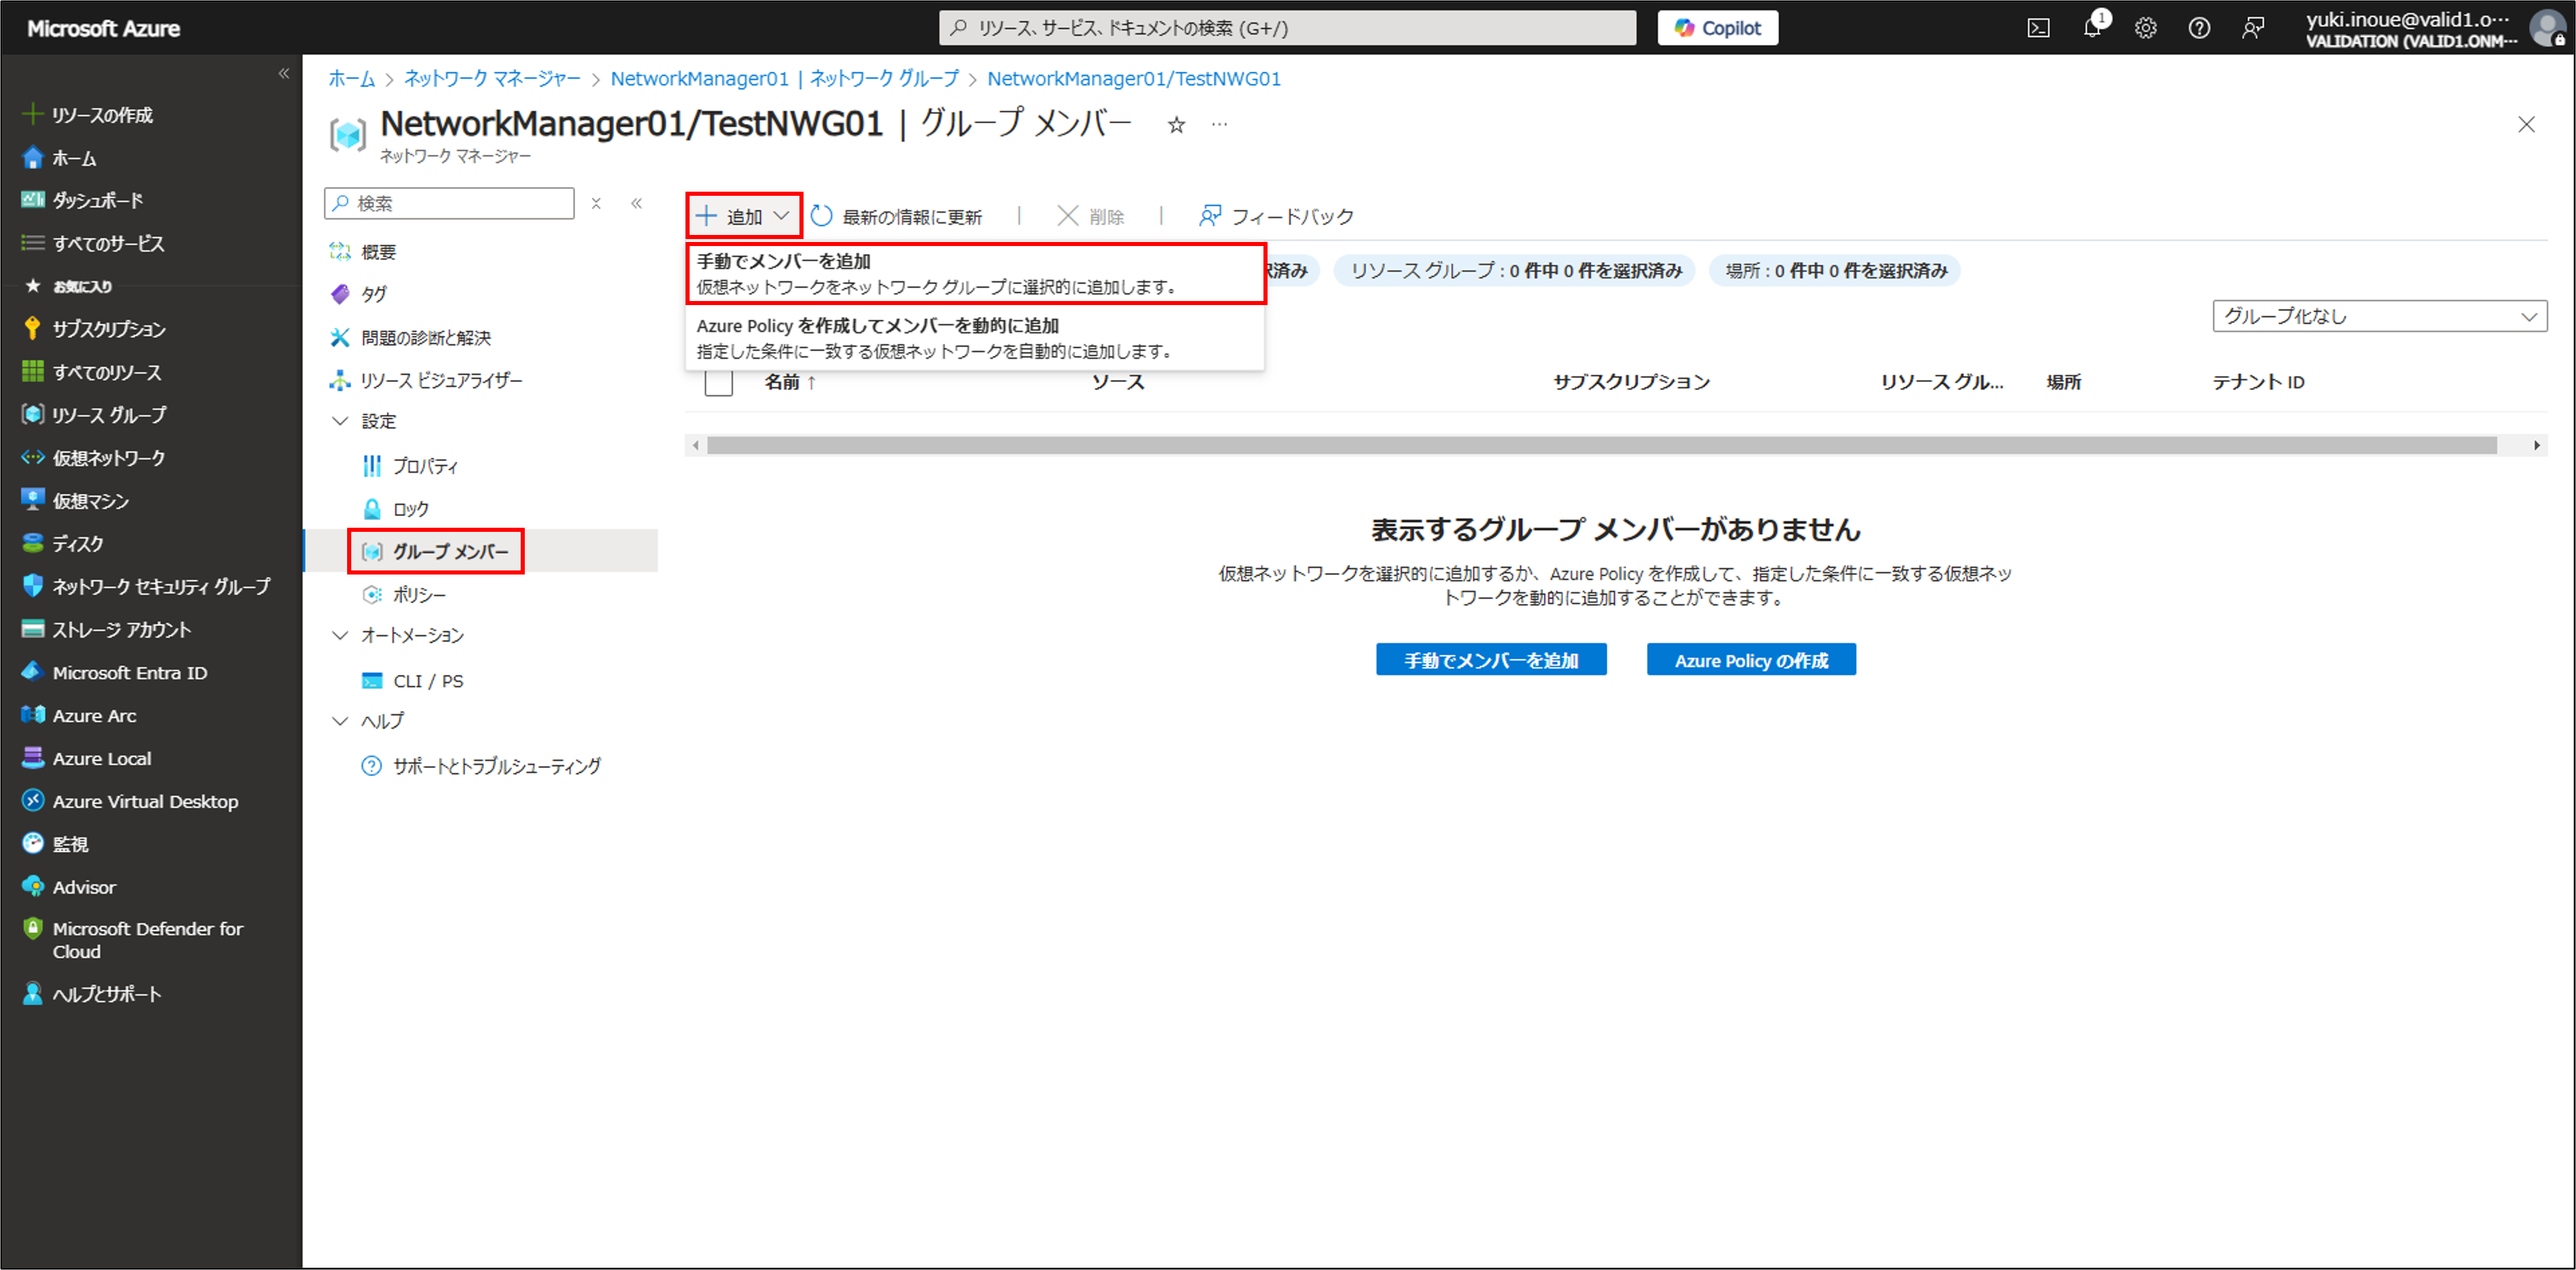Viewport: 2576px width, 1270px height.
Task: Clear the resource menu search
Action: (x=596, y=203)
